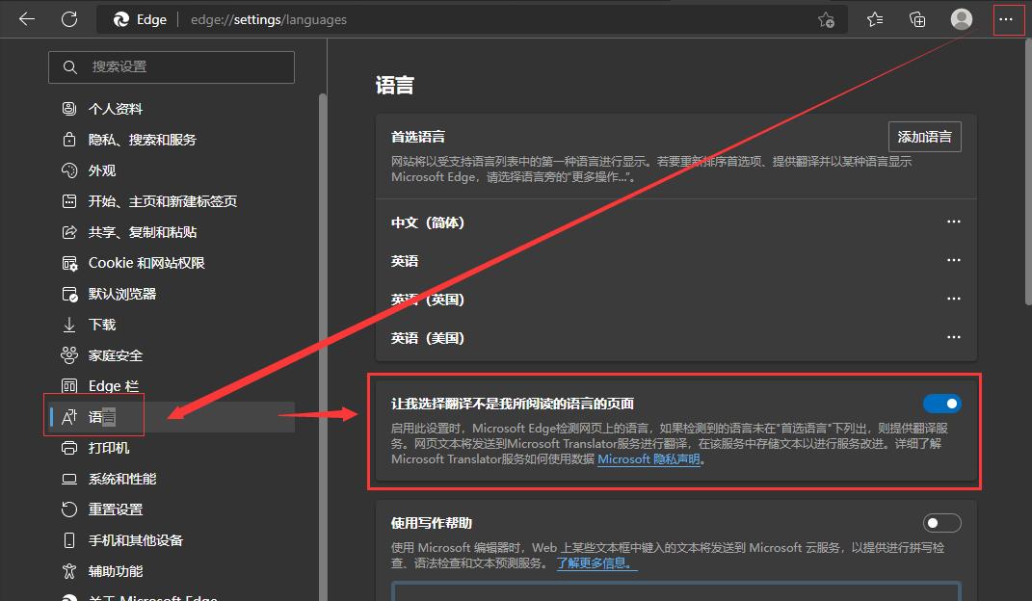Click the address bar URL edge://settings/languages
Screen dimensions: 1032x601
coord(269,19)
